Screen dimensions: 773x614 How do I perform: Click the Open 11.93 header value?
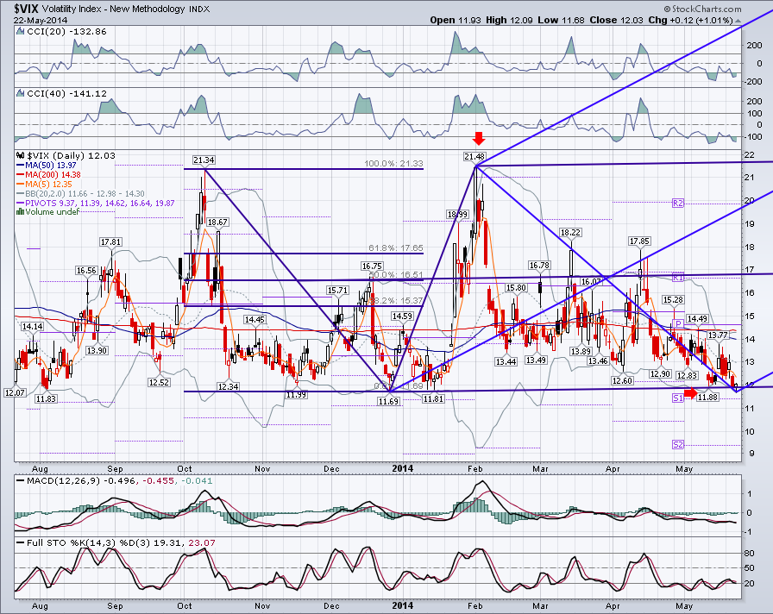tap(456, 20)
